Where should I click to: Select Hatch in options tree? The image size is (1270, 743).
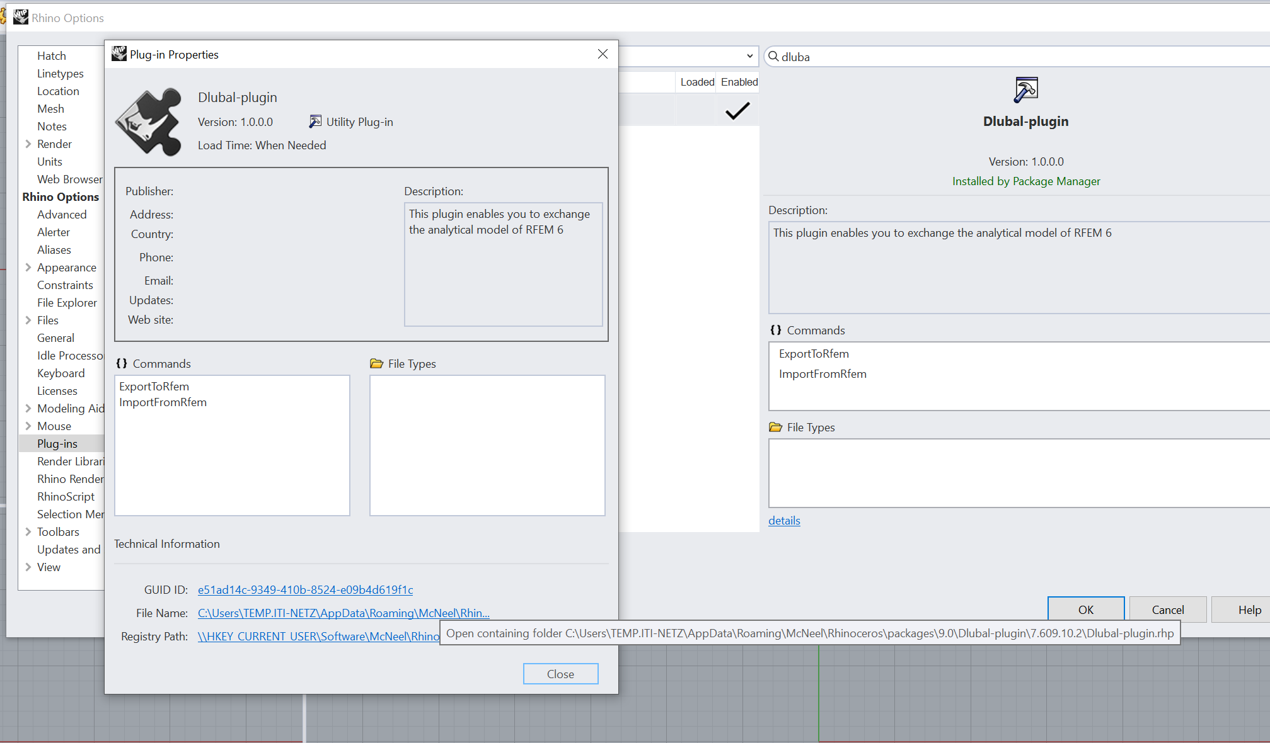click(52, 56)
